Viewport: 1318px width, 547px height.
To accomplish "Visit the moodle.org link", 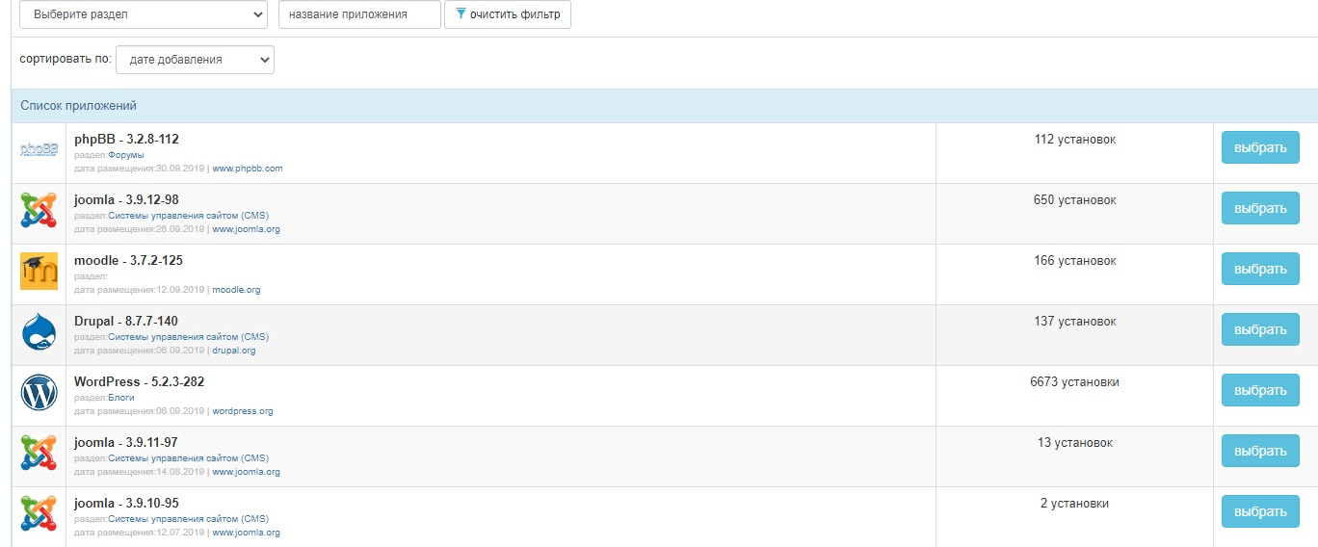I will click(236, 290).
